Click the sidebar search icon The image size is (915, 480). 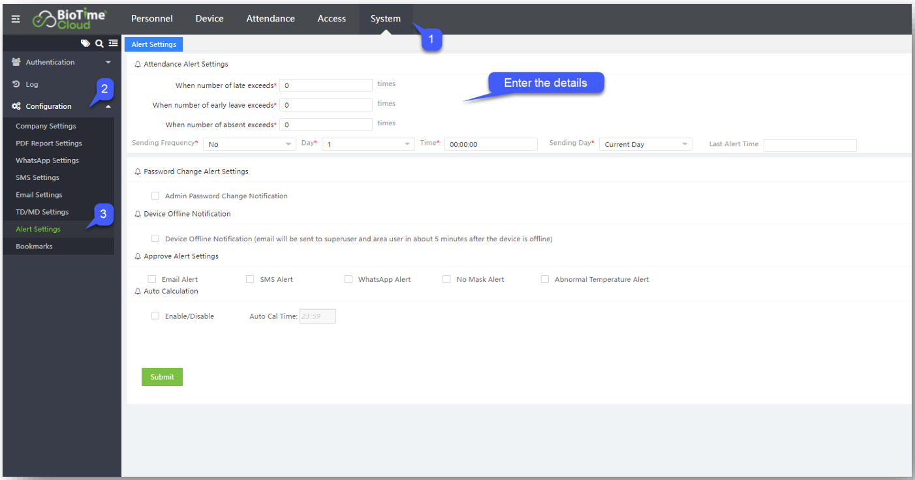99,44
